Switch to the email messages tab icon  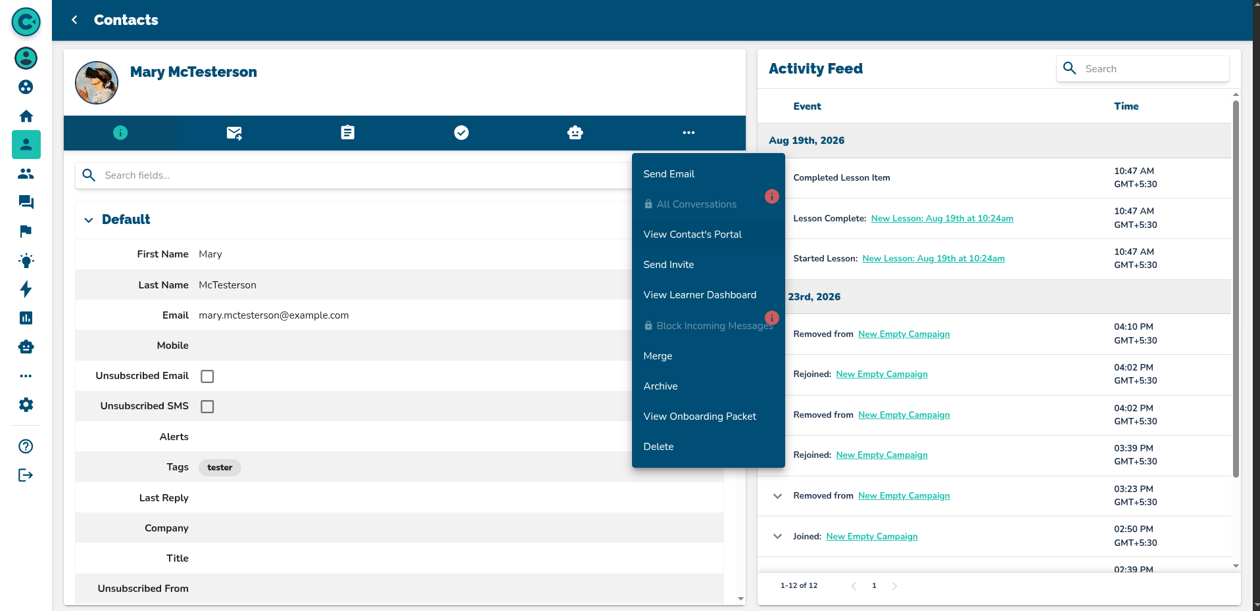(234, 133)
